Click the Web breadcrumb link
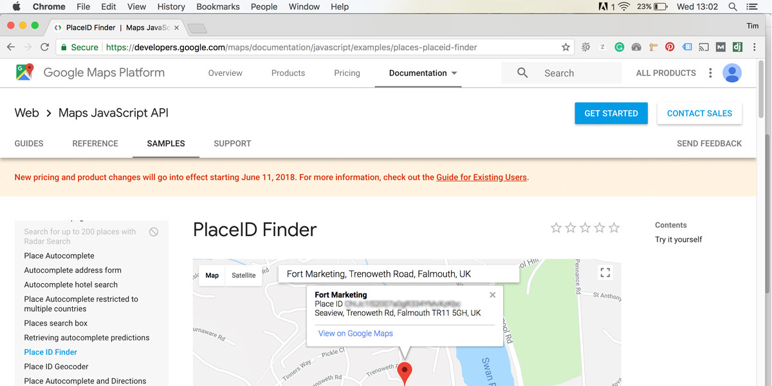The image size is (772, 386). [27, 113]
